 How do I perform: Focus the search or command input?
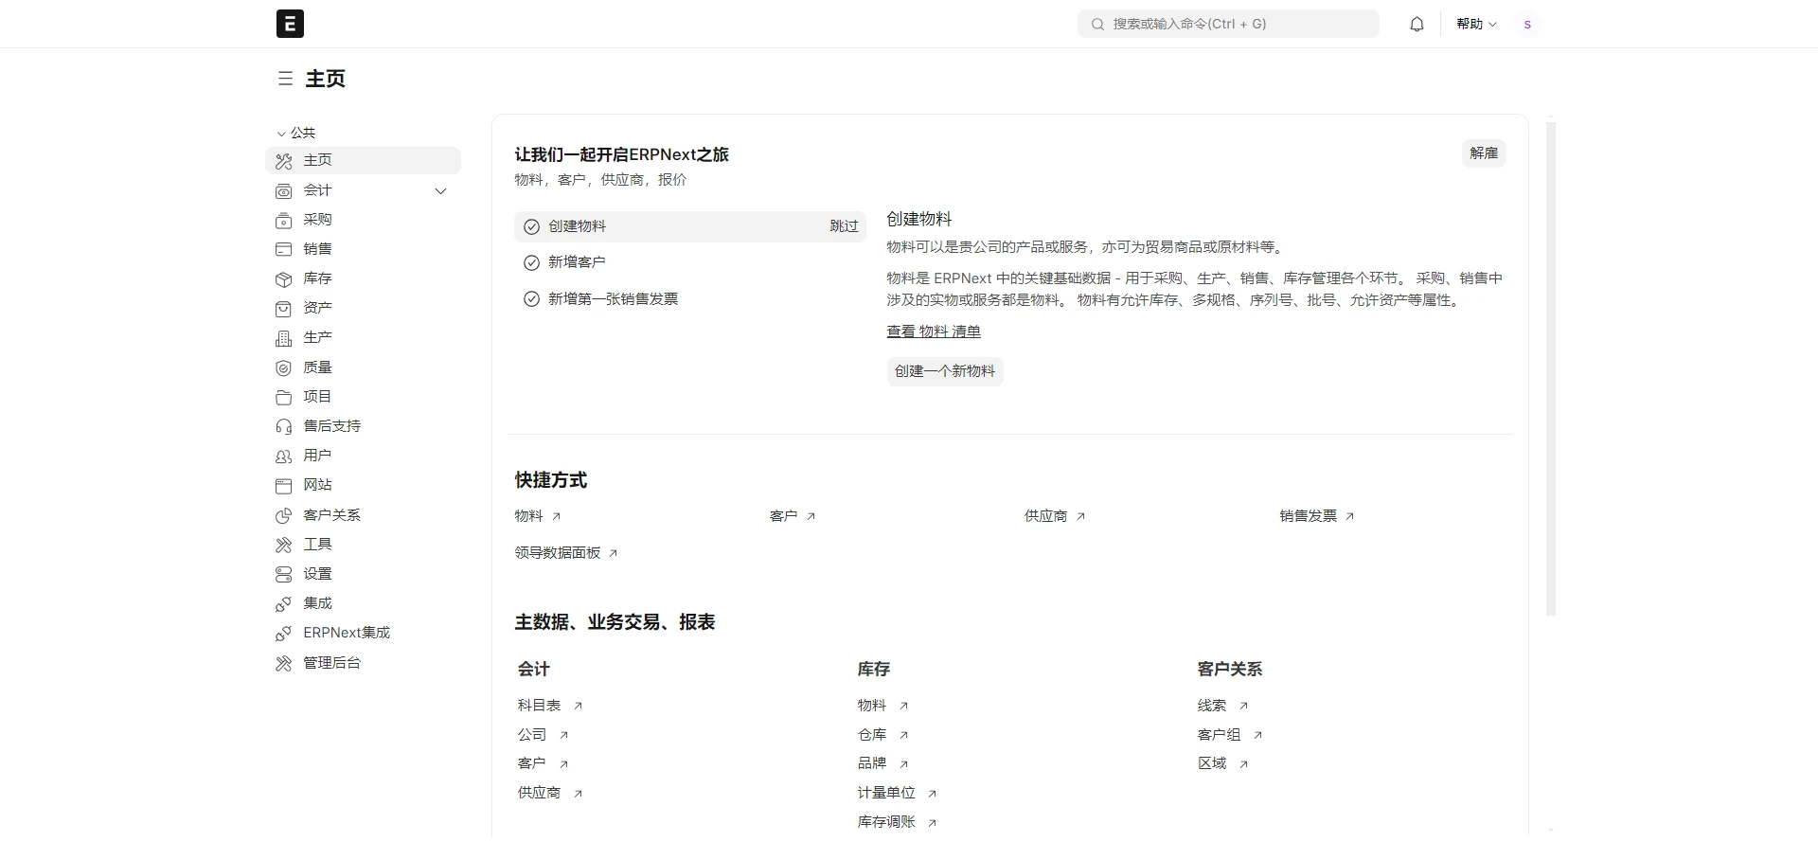[x=1228, y=25]
